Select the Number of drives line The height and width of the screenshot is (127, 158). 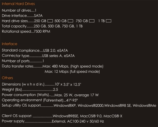(19, 11)
